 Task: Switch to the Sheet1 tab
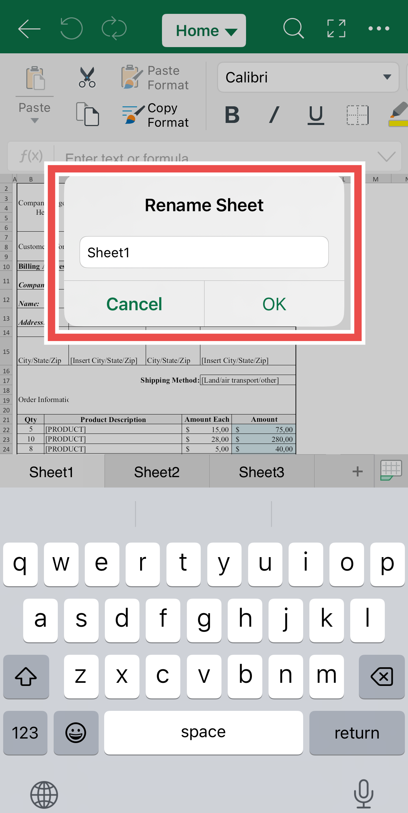tap(52, 472)
